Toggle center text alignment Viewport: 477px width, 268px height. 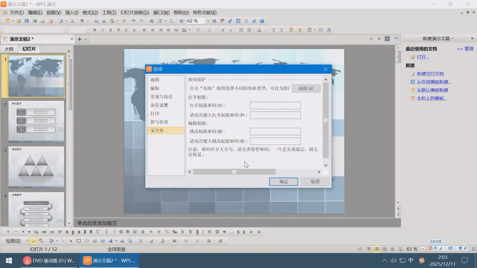(x=152, y=30)
